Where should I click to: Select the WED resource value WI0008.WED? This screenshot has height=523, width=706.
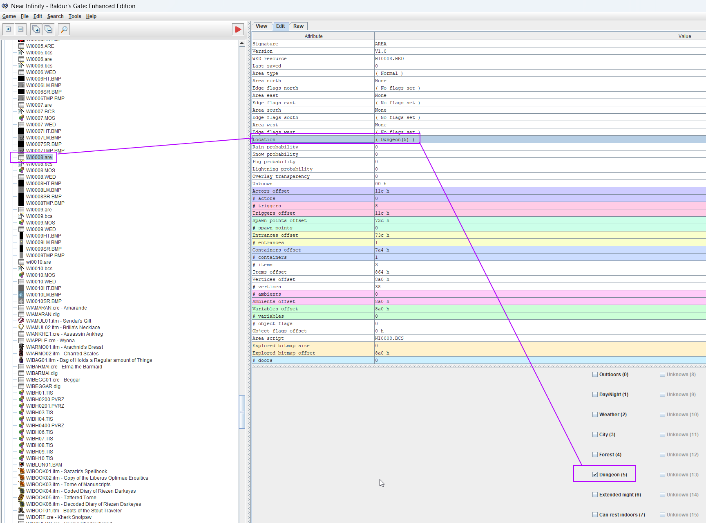point(540,58)
